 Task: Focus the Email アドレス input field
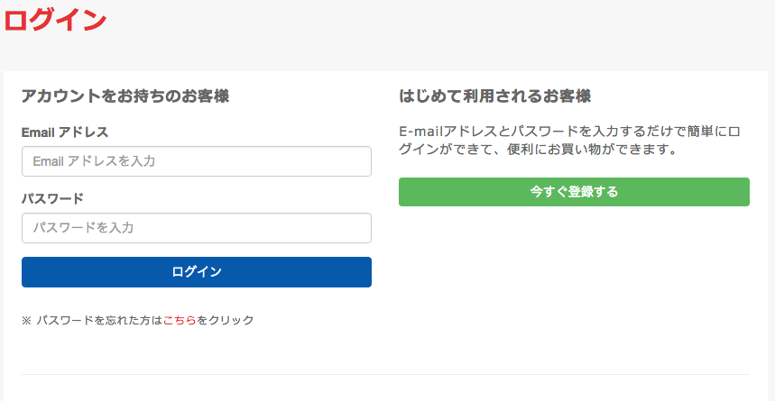pos(196,161)
